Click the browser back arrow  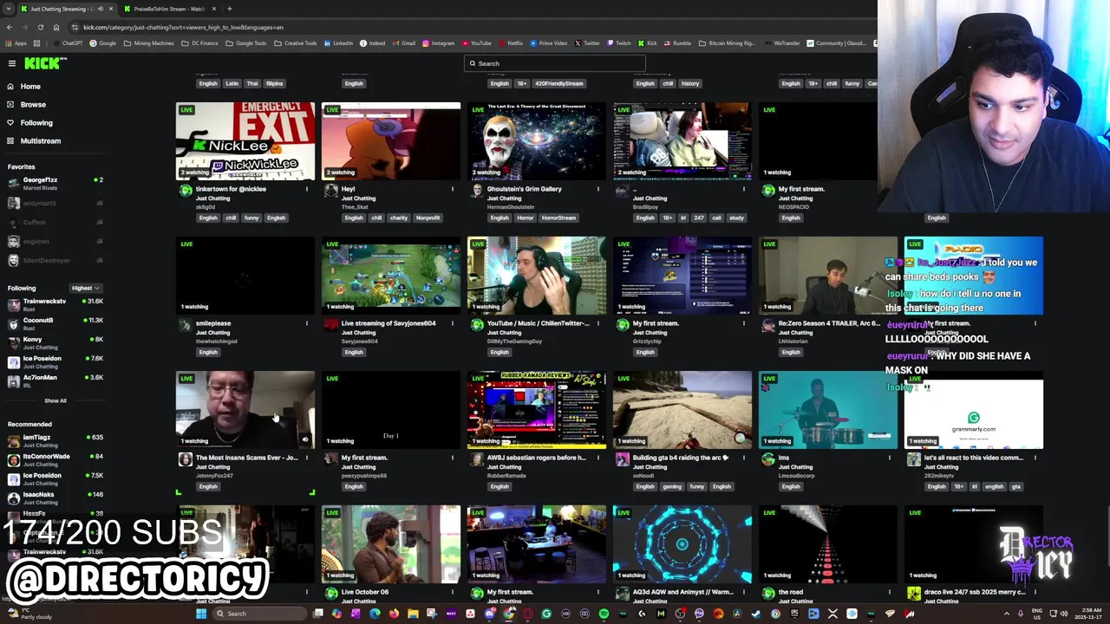point(9,27)
